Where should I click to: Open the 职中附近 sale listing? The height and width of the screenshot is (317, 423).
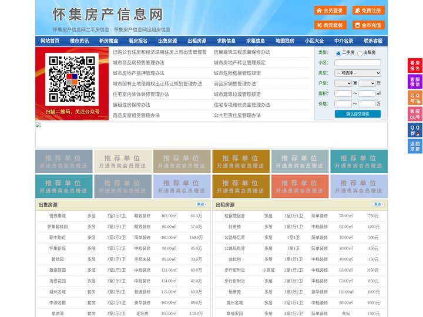(58, 238)
